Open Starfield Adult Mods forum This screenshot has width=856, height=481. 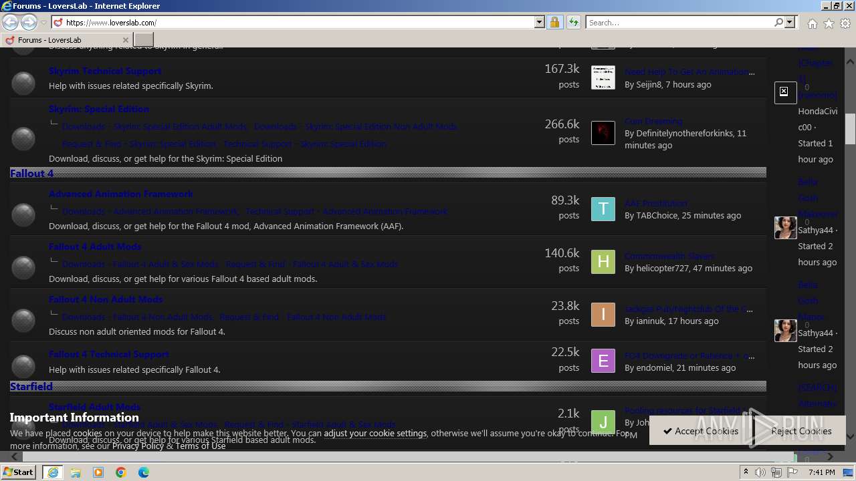[94, 407]
